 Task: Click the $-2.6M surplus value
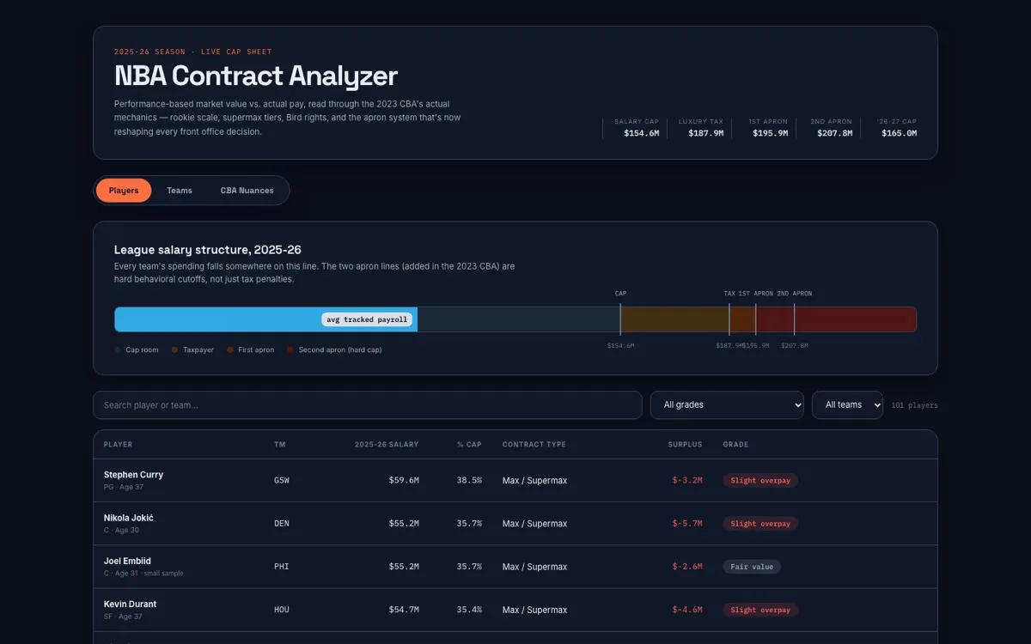(x=687, y=567)
